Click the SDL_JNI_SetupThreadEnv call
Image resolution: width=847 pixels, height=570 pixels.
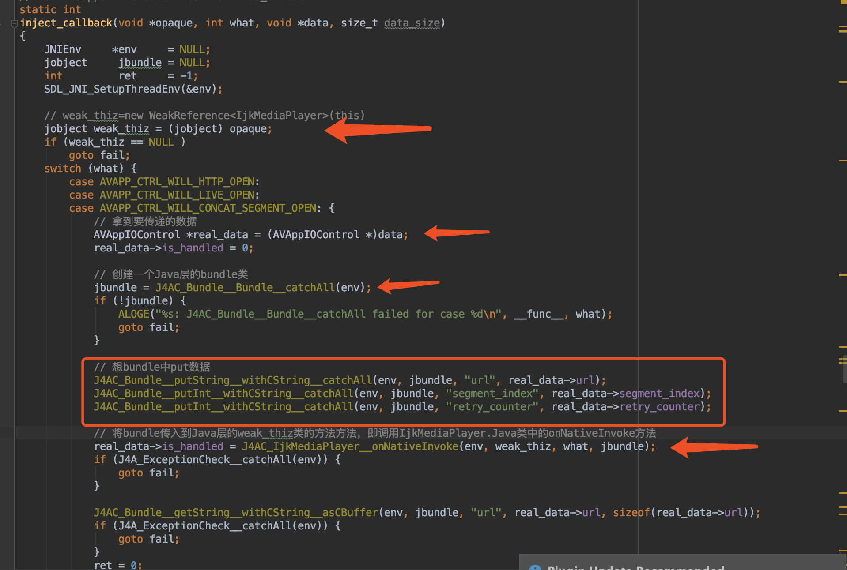[x=133, y=89]
